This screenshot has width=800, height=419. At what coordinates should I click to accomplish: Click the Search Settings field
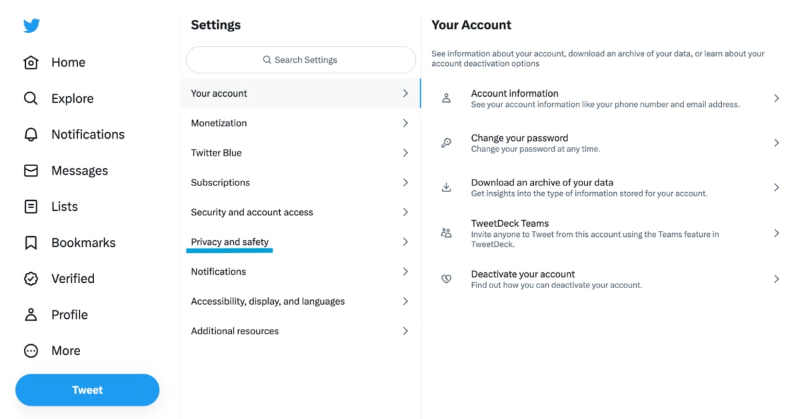click(300, 59)
